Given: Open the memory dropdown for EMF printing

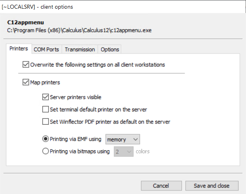Looking at the screenshot, I should point(123,139).
